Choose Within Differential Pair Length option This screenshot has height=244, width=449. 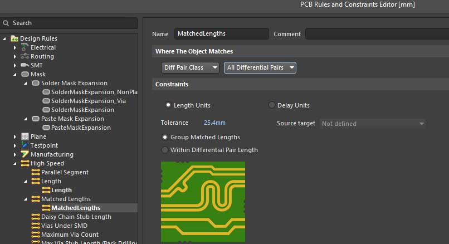pyautogui.click(x=165, y=150)
